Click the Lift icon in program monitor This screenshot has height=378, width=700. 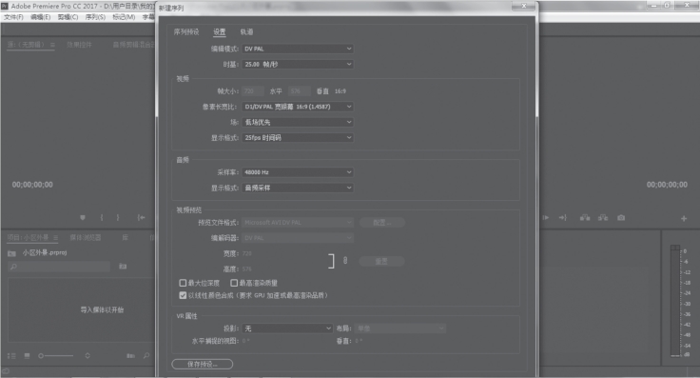[585, 218]
